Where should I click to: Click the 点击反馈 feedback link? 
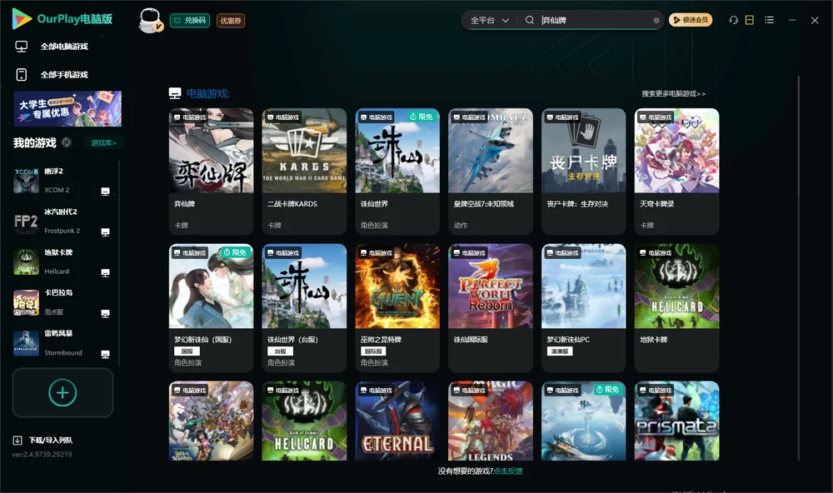(x=508, y=471)
